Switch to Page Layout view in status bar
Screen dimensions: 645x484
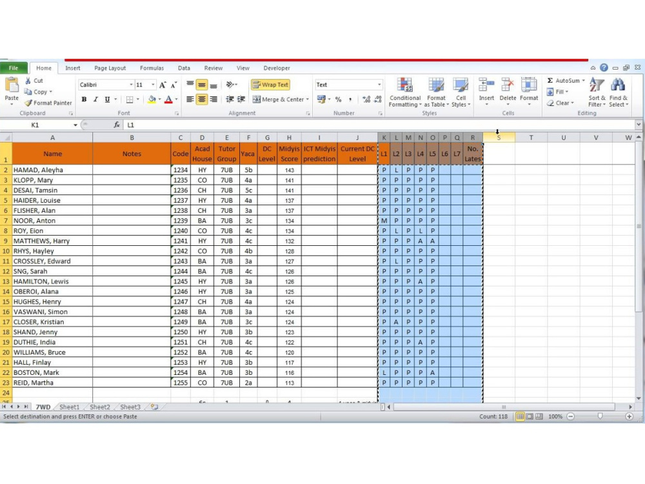click(530, 416)
